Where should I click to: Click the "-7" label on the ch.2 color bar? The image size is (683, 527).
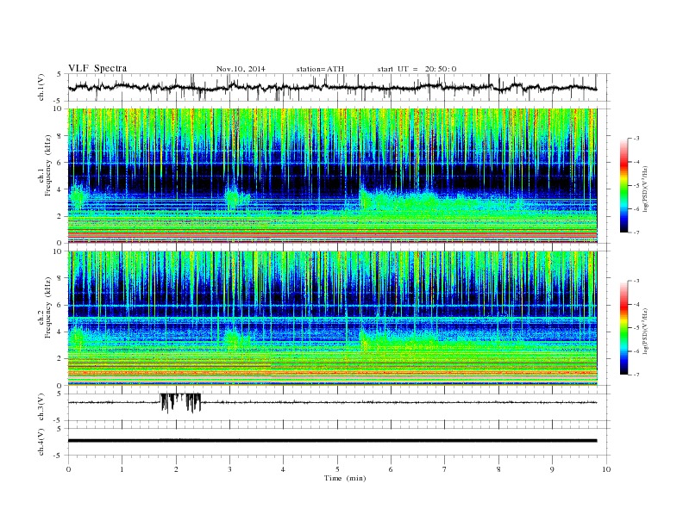pos(636,375)
